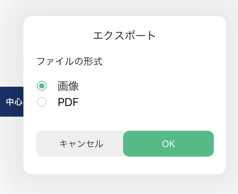This screenshot has width=238, height=194.
Task: Cancel the export operation
Action: click(80, 144)
